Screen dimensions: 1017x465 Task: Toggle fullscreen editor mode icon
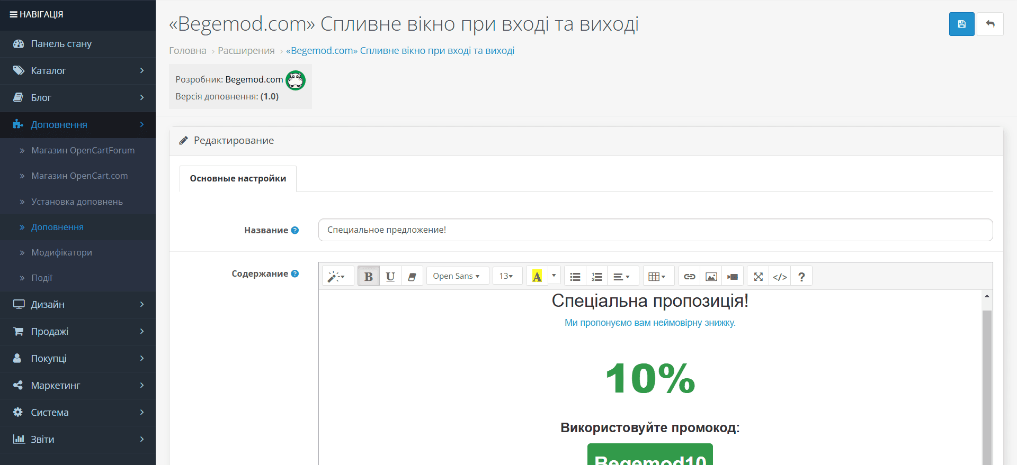point(758,276)
